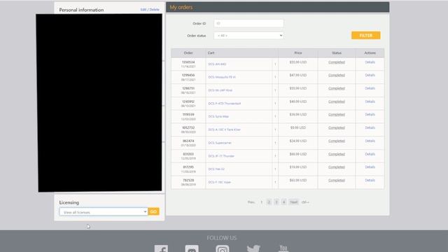Click the Status column header

tap(337, 53)
